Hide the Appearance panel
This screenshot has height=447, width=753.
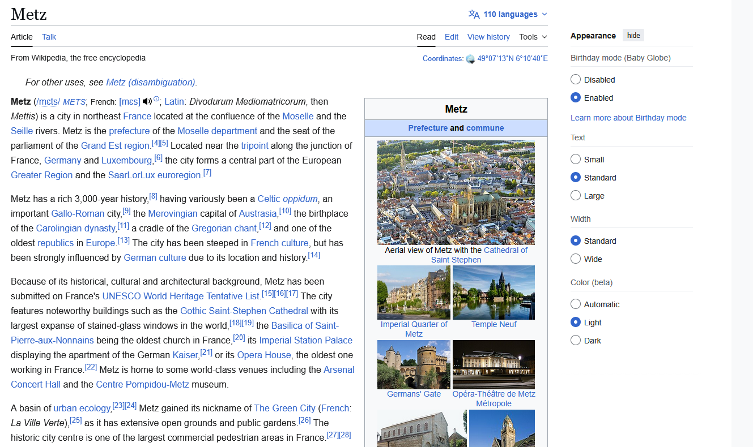click(x=633, y=36)
